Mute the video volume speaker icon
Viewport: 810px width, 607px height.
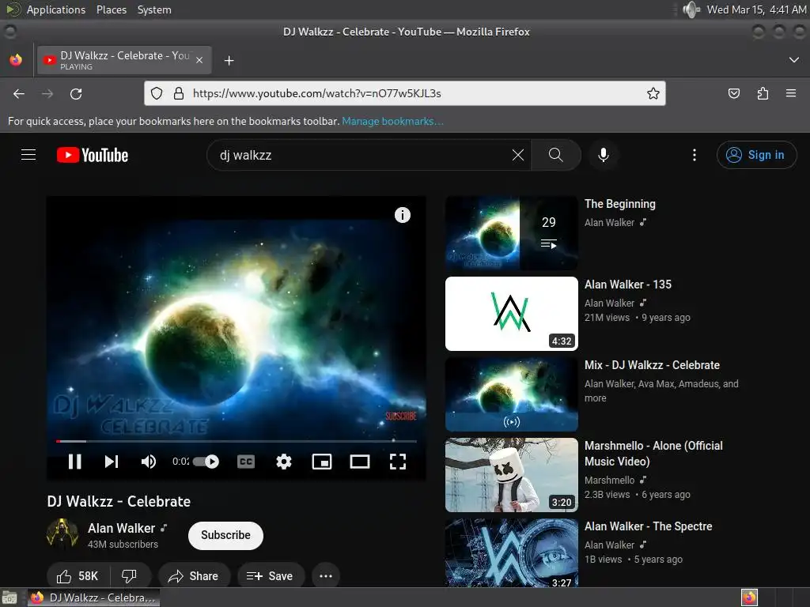point(149,462)
